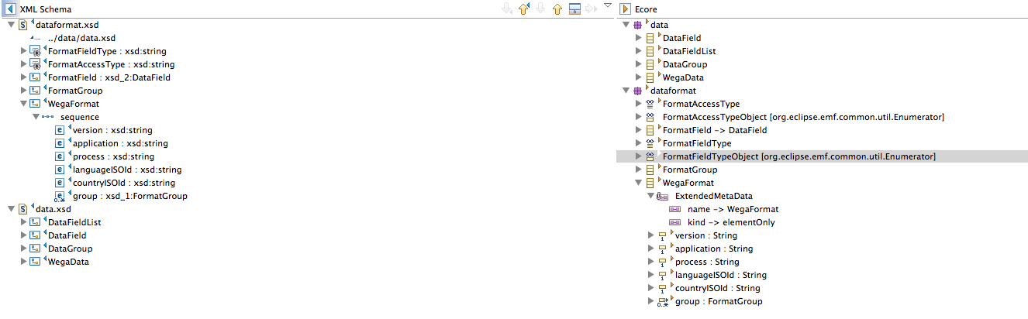Click the reference icon beside group : FormatGroup
The image size is (1028, 319).
tap(663, 301)
